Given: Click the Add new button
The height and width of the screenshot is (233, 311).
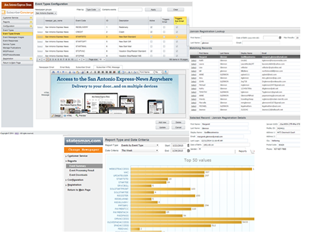Looking at the screenshot, I should tap(162, 122).
